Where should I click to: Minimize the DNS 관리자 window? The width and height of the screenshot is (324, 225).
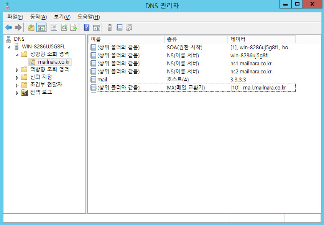pyautogui.click(x=286, y=4)
